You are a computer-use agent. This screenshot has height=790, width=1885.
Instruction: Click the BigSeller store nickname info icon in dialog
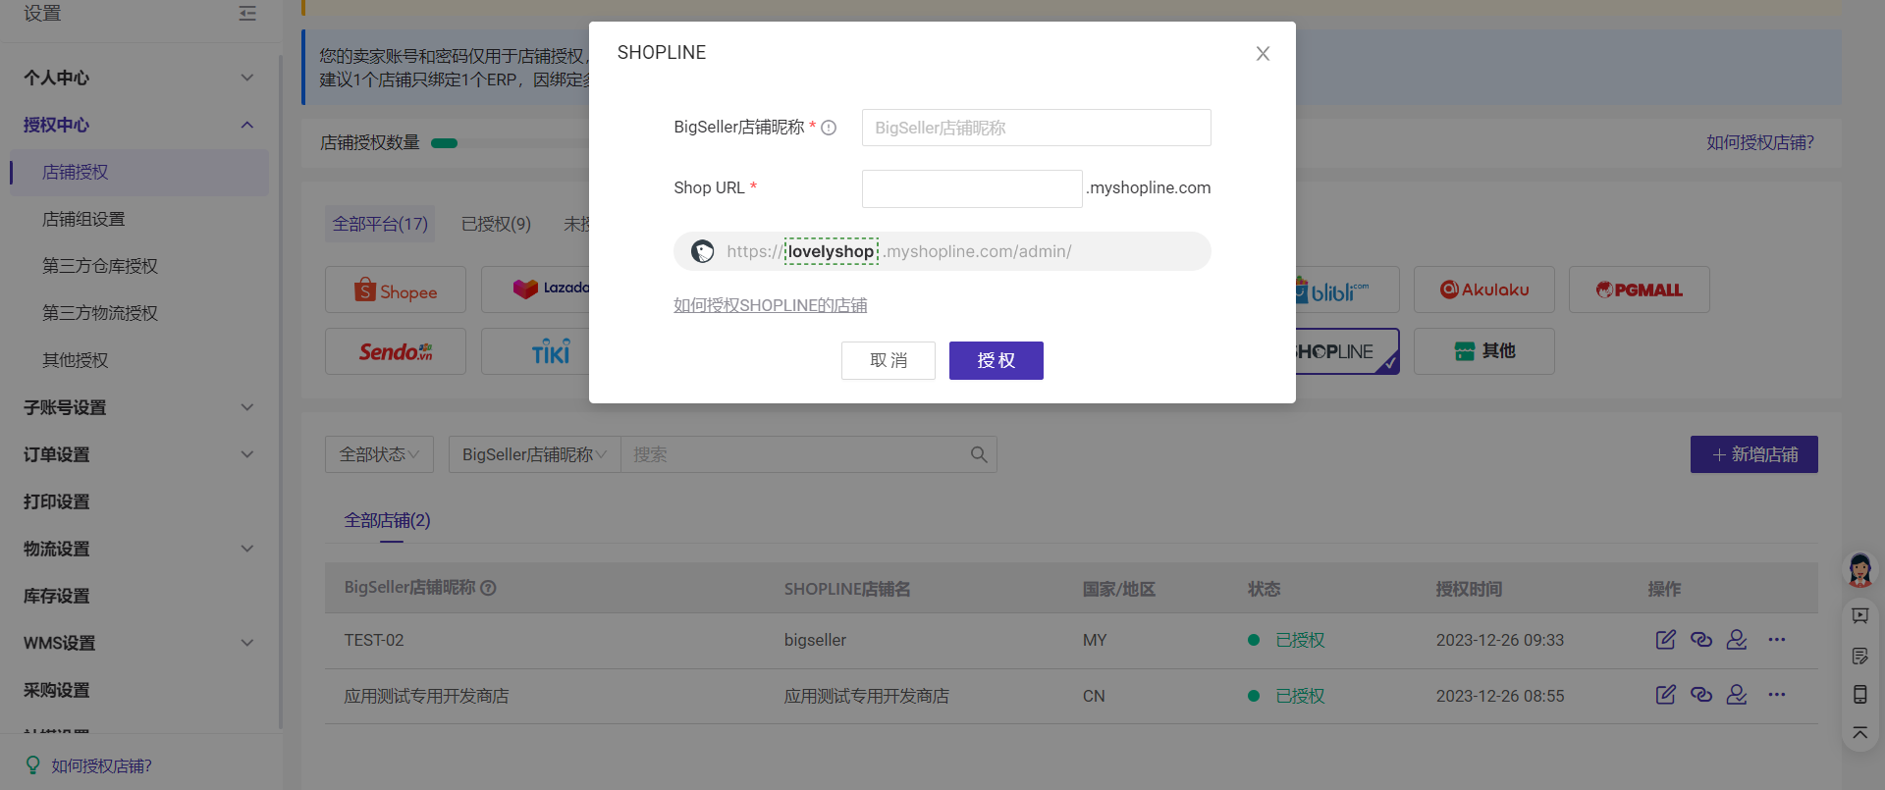[x=829, y=128]
